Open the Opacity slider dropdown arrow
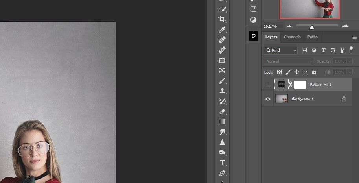 (350, 61)
